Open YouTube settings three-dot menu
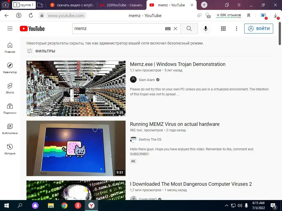Image resolution: width=282 pixels, height=211 pixels. (x=237, y=29)
